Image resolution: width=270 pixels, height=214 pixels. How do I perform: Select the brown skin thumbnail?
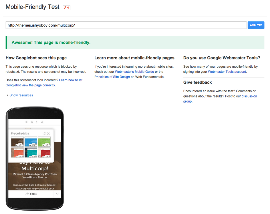pyautogui.click(x=17, y=142)
